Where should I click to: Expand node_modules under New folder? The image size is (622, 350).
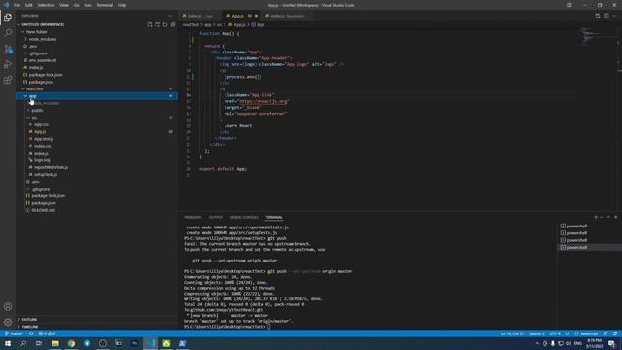(x=40, y=39)
